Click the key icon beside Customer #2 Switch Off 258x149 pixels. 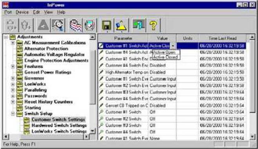101,119
